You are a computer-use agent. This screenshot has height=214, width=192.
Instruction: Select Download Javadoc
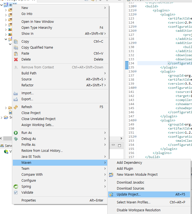click(149, 182)
